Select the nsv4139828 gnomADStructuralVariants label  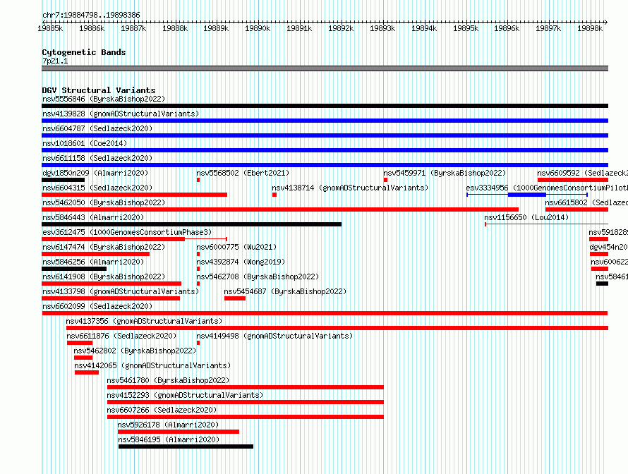[x=121, y=114]
